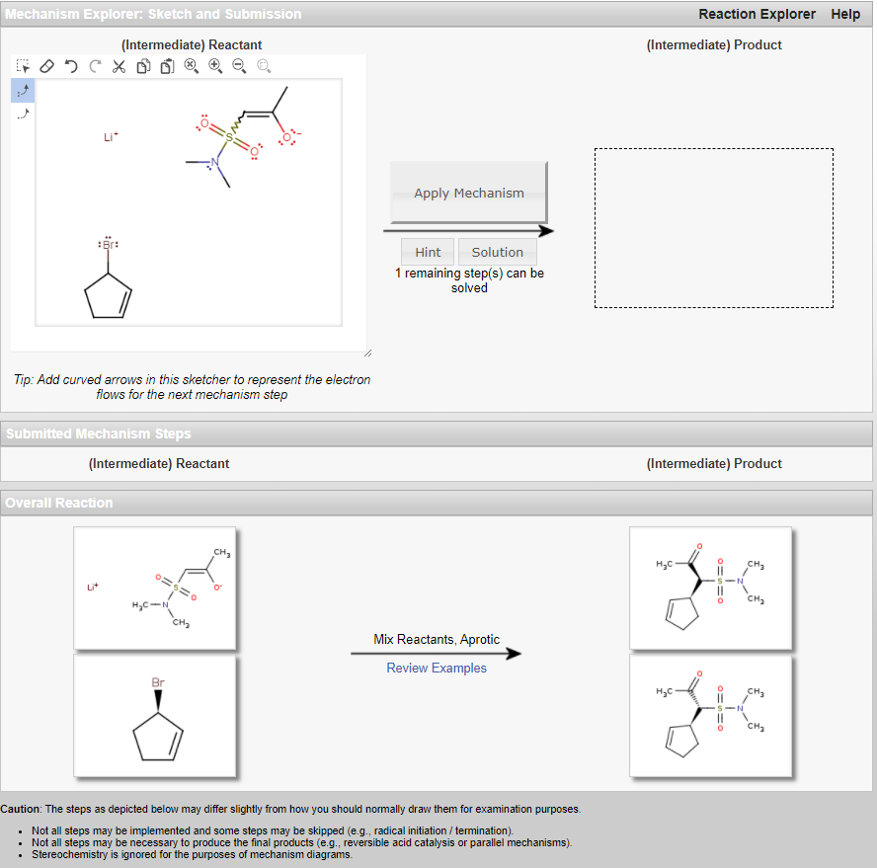Screen dimensions: 877x868
Task: Open Review Examples link
Action: (437, 668)
